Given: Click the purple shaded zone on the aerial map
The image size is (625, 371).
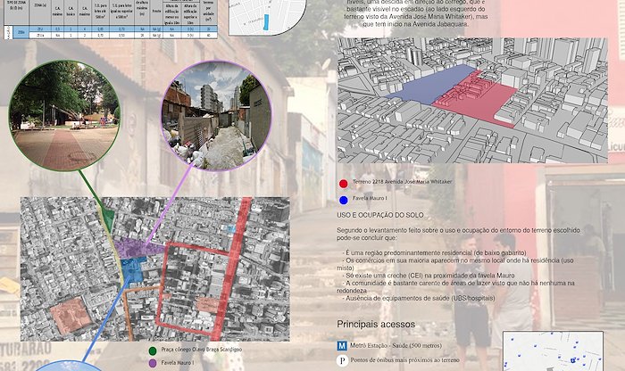Looking at the screenshot, I should (136, 249).
